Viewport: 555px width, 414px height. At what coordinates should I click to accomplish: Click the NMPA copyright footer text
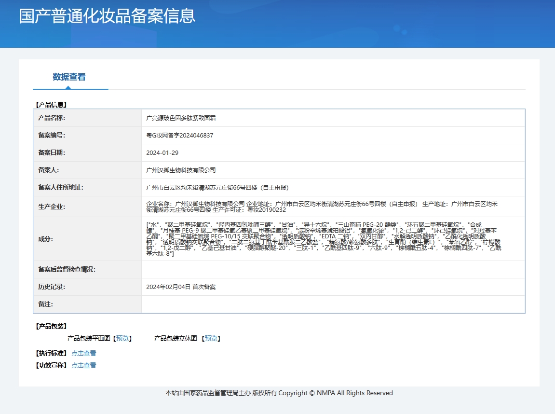[x=279, y=393]
